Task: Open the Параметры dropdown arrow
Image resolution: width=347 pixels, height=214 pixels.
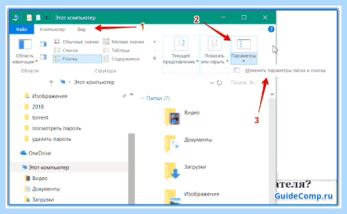Action: tap(243, 61)
